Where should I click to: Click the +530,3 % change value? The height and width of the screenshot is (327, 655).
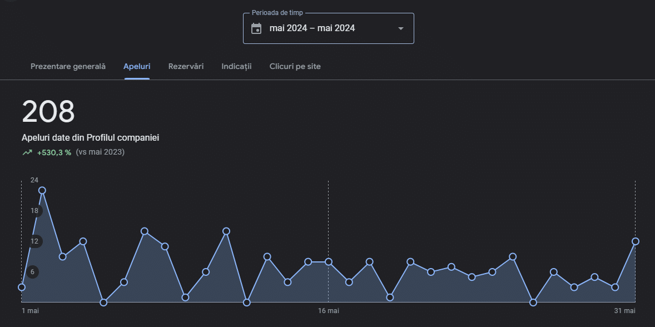pos(54,152)
